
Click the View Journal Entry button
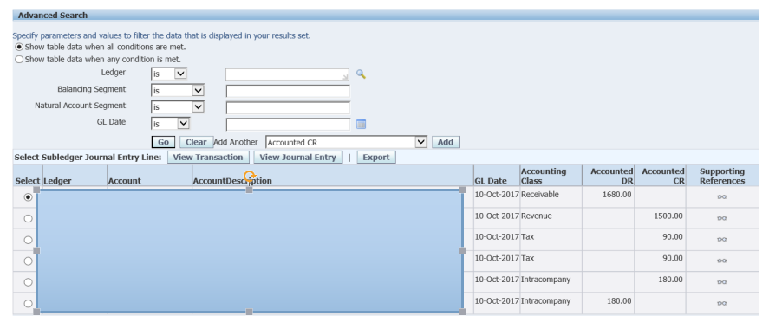point(297,158)
